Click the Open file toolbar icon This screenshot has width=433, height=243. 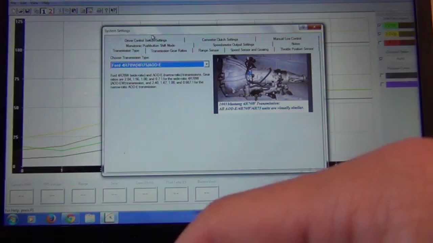(21, 11)
